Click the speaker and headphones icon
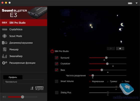140x101 pixels. [x=4, y=43]
